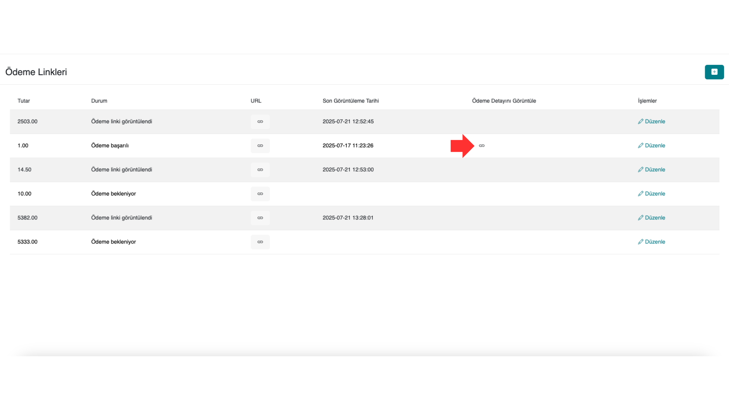
Task: Click Son Görüntüleme Tarihi column header
Action: coord(350,101)
